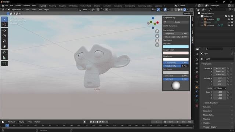Expand the Collections panel

pos(207,111)
